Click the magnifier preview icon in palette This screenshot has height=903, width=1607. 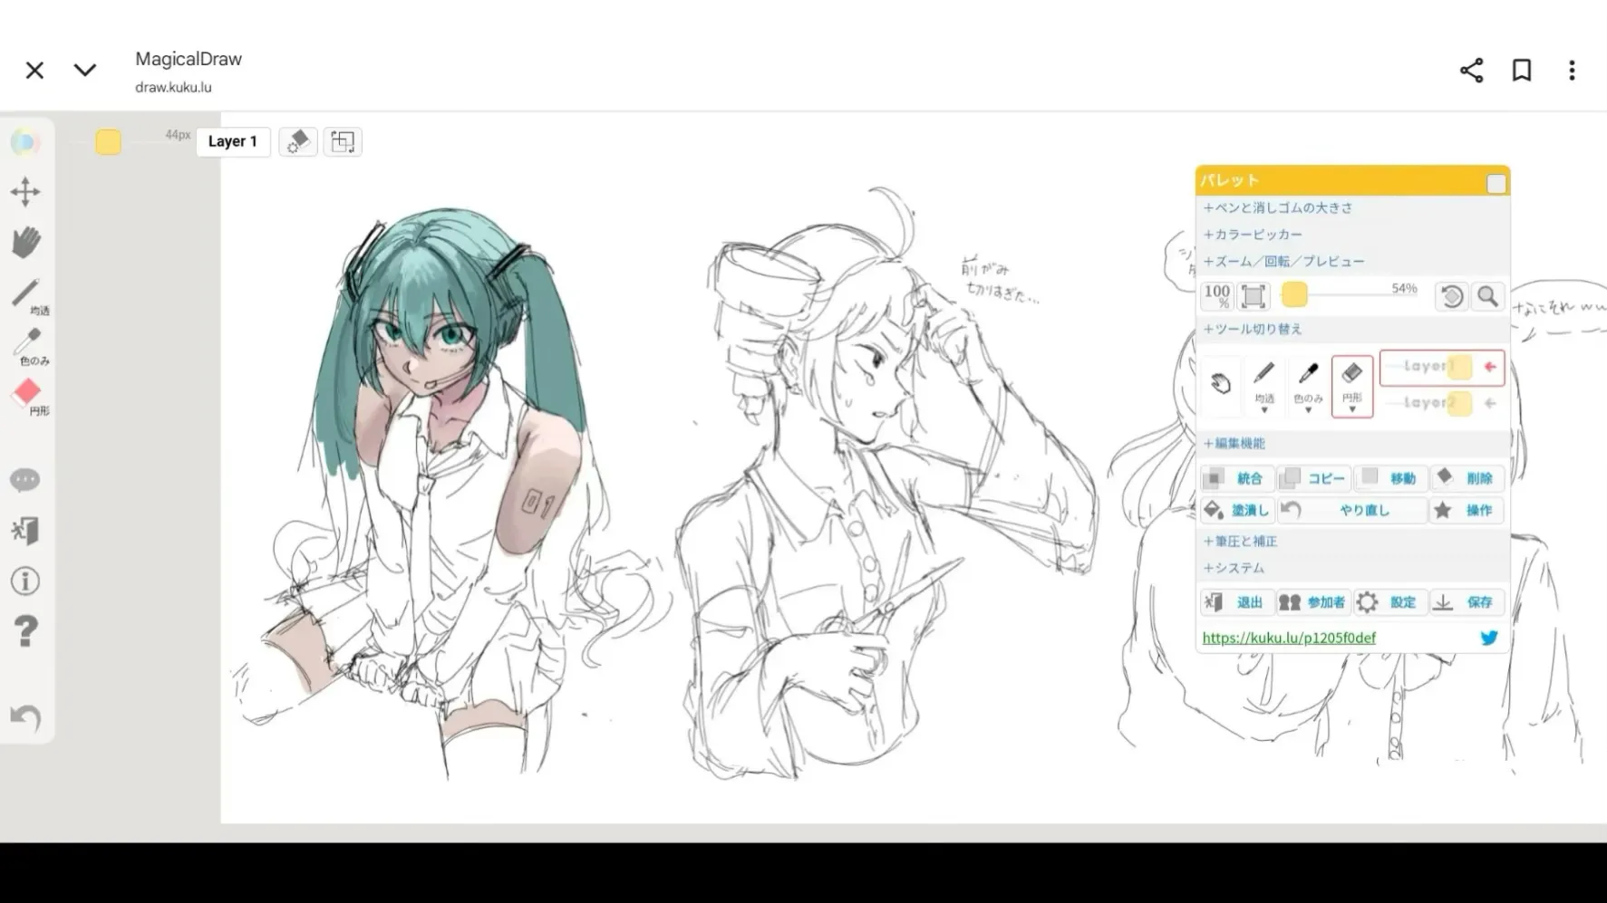click(1487, 296)
